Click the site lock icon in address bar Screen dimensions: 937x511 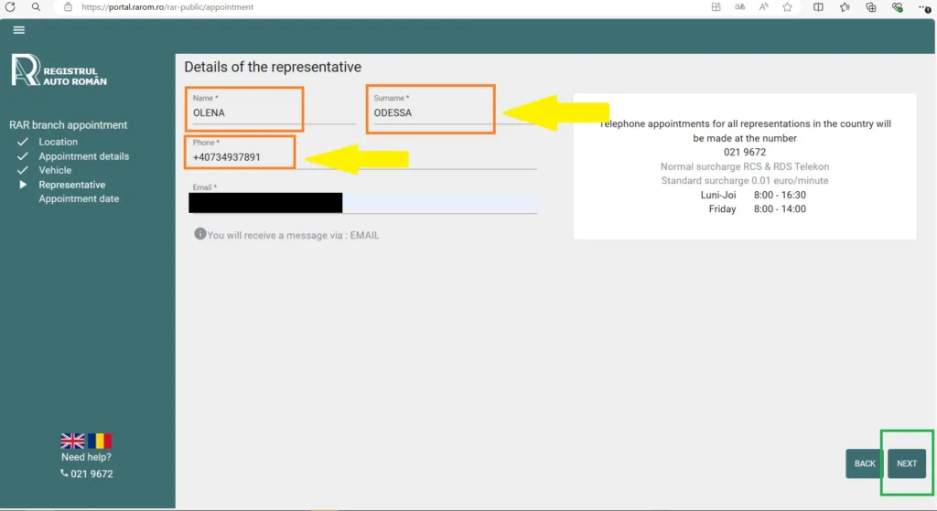tap(68, 7)
